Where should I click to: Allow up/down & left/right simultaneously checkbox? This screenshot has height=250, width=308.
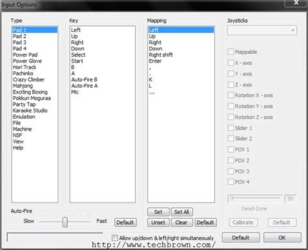point(114,238)
